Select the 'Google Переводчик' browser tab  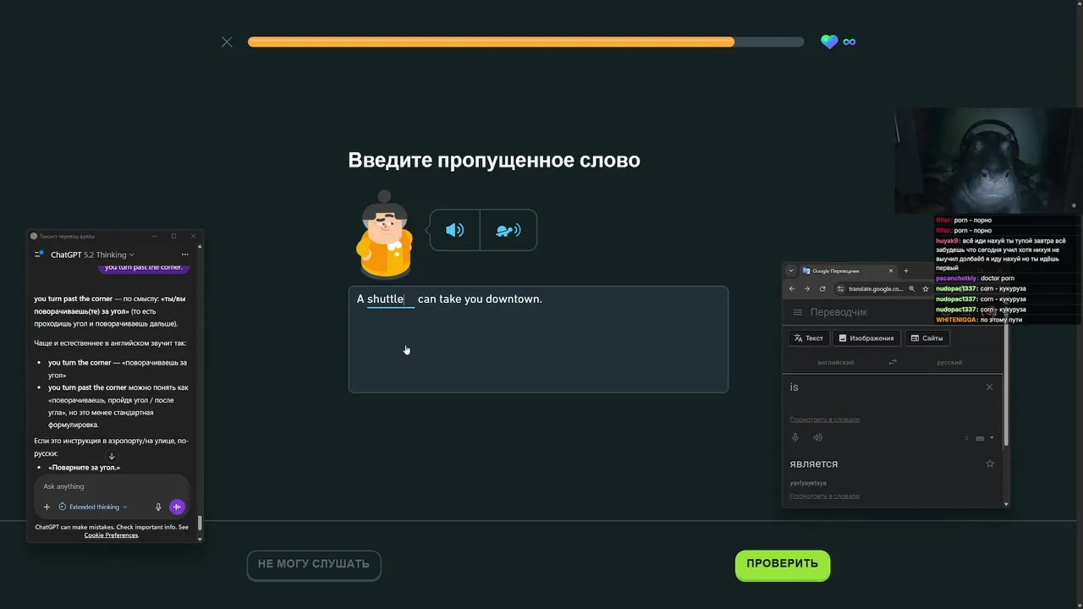tap(846, 271)
